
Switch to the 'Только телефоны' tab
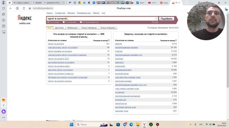click(x=89, y=28)
